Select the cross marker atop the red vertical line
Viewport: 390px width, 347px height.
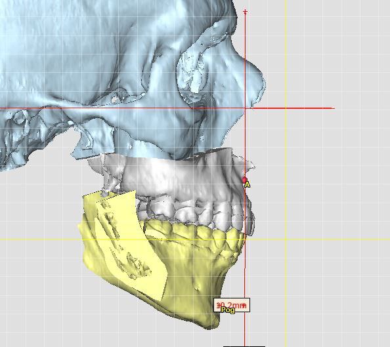click(246, 12)
